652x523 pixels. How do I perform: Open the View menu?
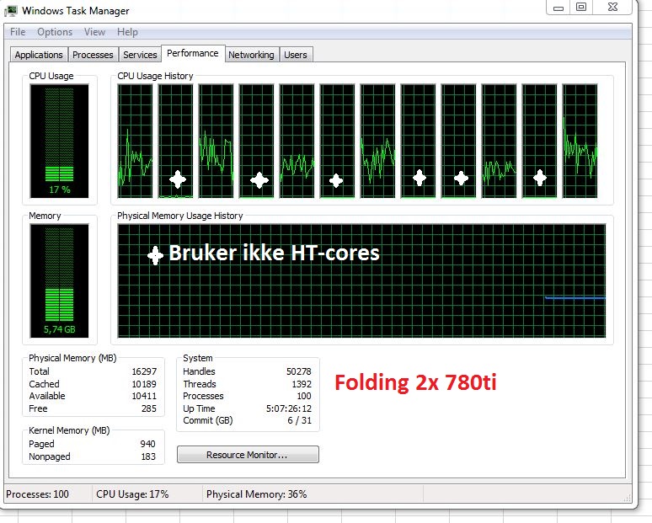coord(94,32)
